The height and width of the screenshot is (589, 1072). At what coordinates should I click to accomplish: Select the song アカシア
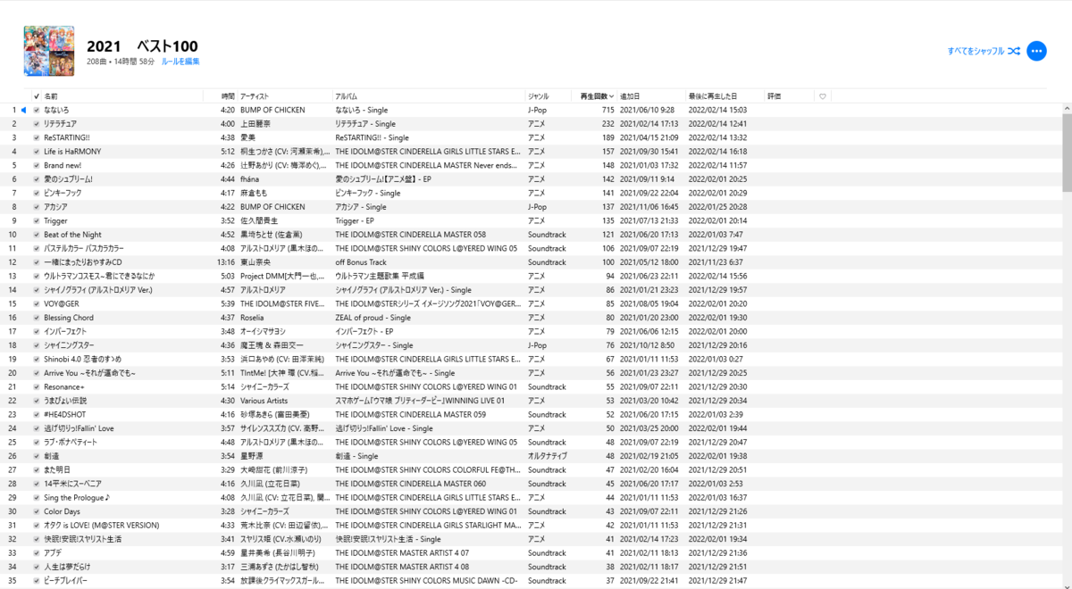tap(55, 207)
